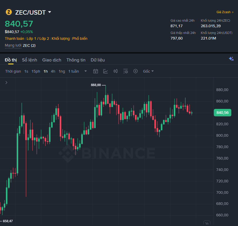Click the Giá cao nhất 24h label

click(183, 20)
